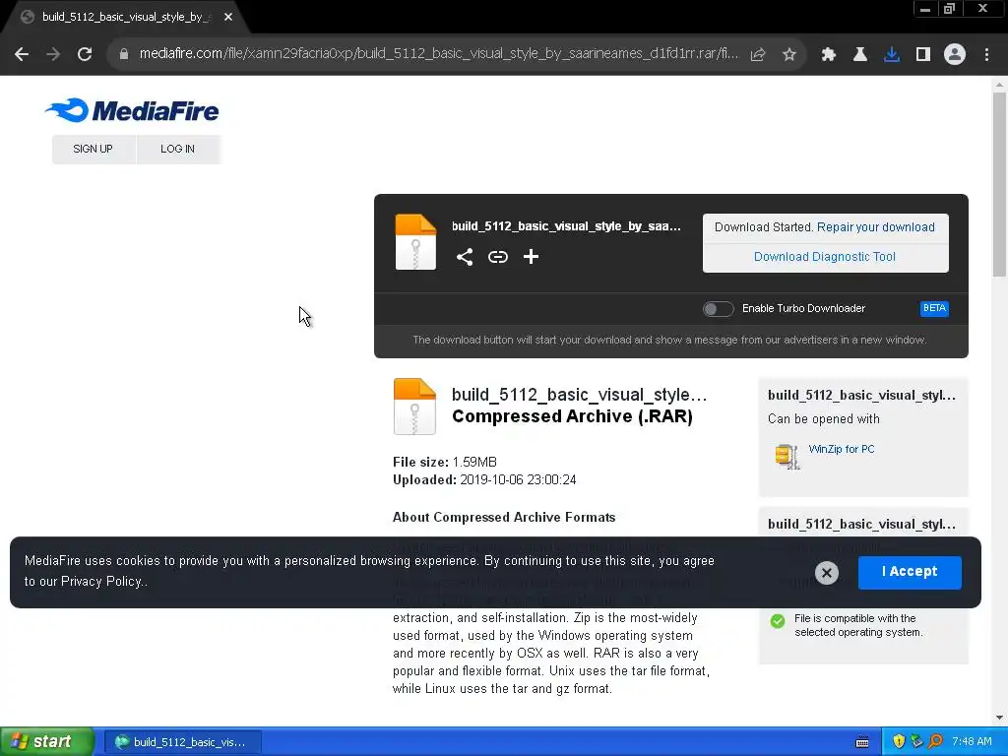Open the Chrome Labs flask icon

coord(860,55)
